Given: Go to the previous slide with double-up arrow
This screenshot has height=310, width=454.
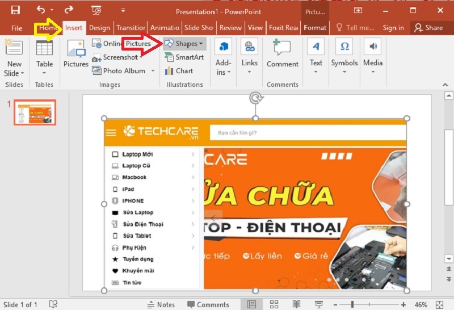Looking at the screenshot, I should coord(448,269).
